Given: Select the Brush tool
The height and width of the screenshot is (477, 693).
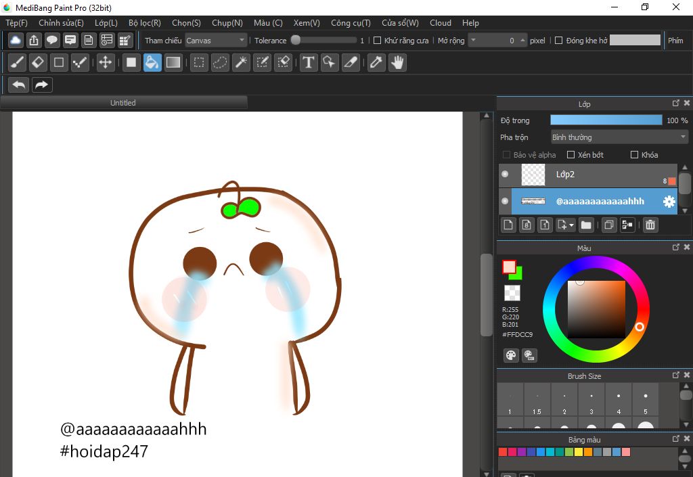Looking at the screenshot, I should [x=17, y=62].
